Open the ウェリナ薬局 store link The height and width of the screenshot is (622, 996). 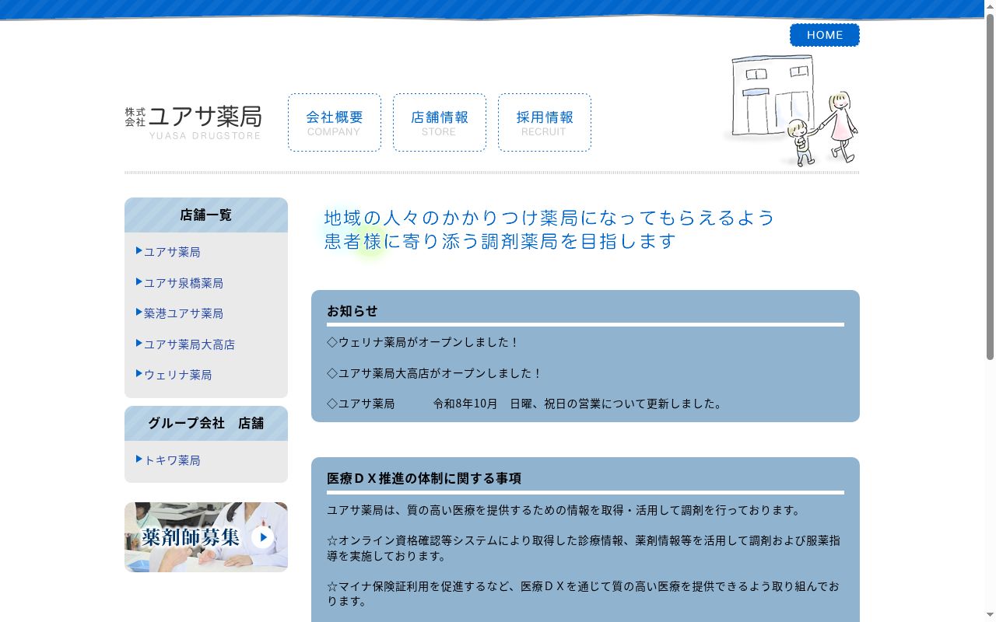(x=177, y=375)
